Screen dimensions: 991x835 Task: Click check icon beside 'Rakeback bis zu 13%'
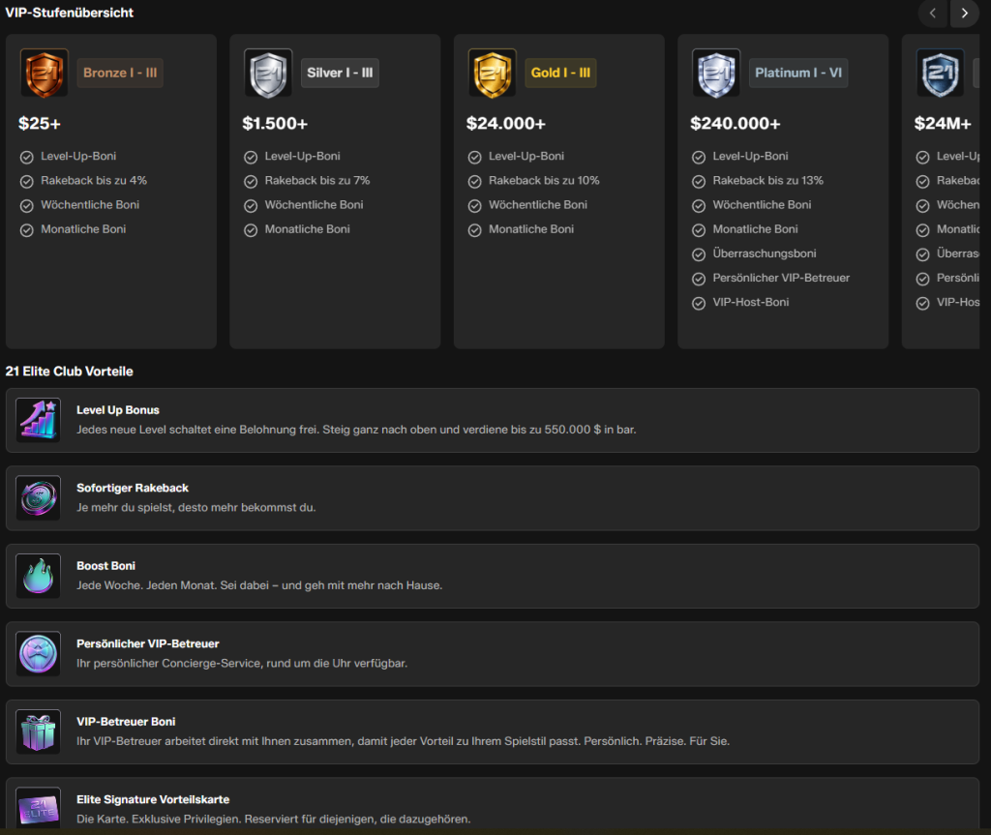699,181
